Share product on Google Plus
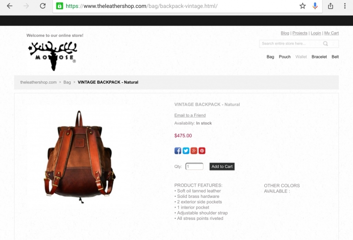The height and width of the screenshot is (240, 353). point(194,151)
